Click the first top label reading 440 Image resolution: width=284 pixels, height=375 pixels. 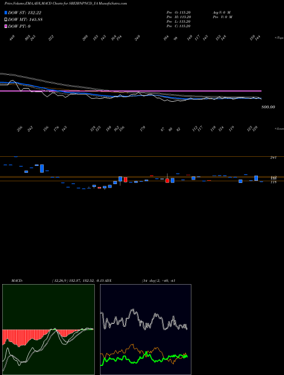[12, 38]
